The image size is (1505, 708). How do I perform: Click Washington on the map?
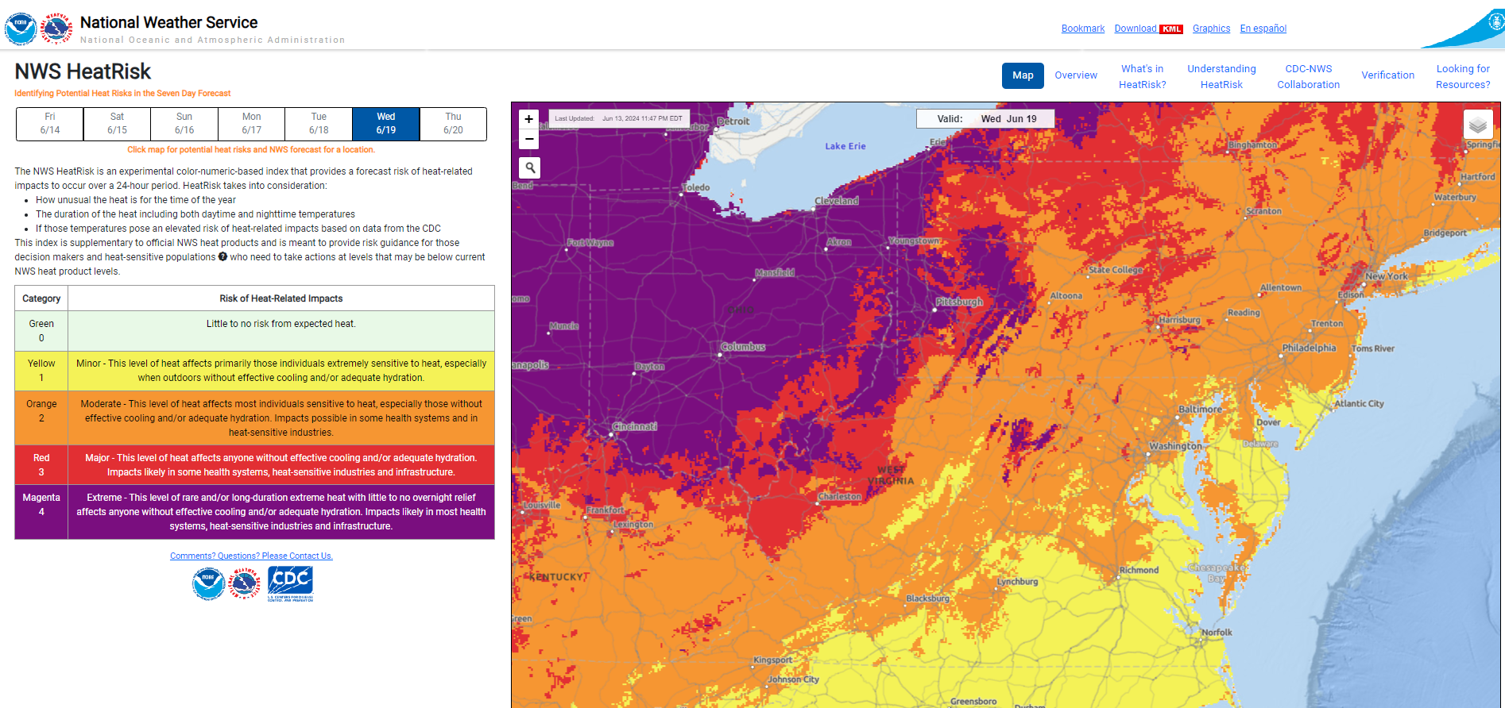pyautogui.click(x=1175, y=446)
